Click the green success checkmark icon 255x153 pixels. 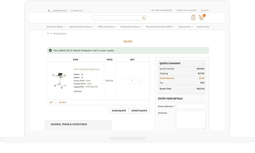[x=50, y=51]
